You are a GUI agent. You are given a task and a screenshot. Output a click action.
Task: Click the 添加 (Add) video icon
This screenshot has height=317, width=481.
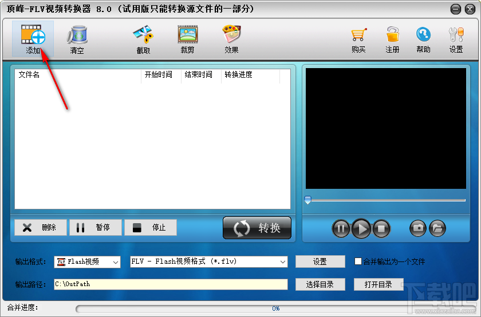[33, 38]
